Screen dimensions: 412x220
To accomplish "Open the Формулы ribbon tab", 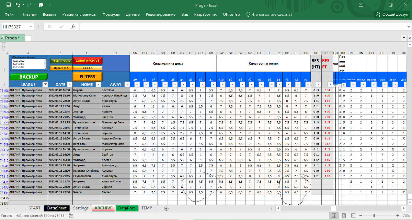I will pos(111,14).
